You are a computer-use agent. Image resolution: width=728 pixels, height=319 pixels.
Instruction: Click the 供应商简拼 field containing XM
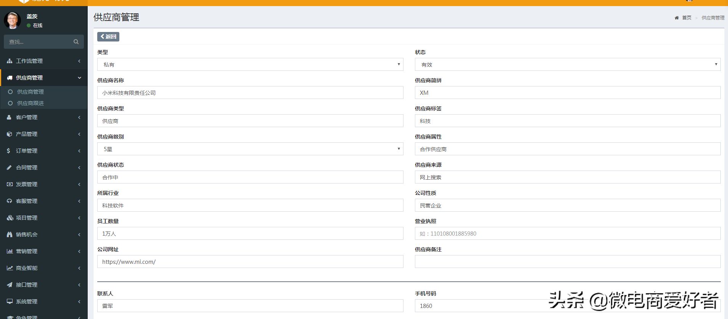[x=567, y=93]
